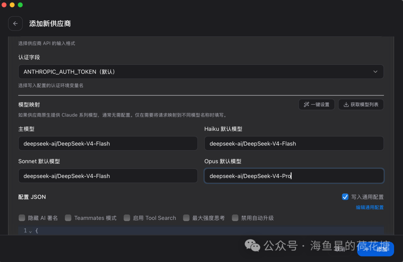Screen dimensions: 403x262
Task: Click the 一键设置 button
Action: tap(317, 104)
